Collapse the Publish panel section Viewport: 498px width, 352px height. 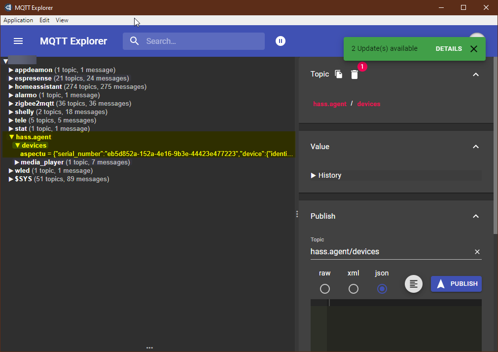pos(475,216)
